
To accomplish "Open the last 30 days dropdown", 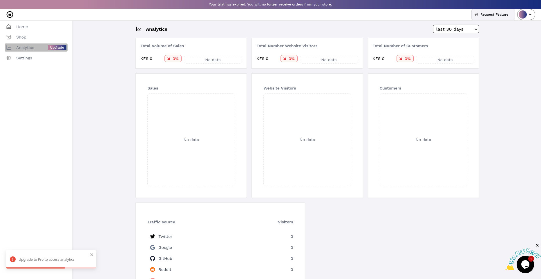I will [456, 29].
